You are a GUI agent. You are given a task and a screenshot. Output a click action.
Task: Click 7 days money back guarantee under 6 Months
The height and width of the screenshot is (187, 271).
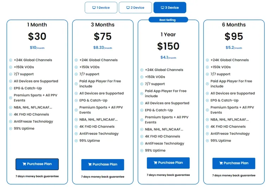[x=234, y=175]
